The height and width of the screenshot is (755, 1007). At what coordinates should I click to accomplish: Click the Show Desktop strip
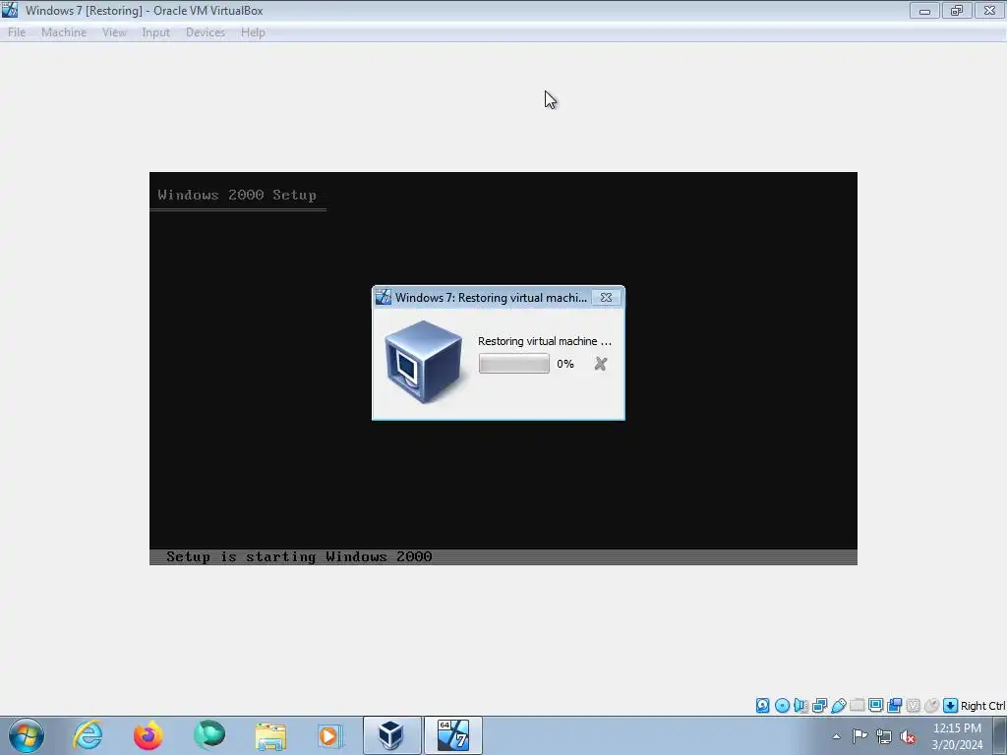click(x=1000, y=735)
